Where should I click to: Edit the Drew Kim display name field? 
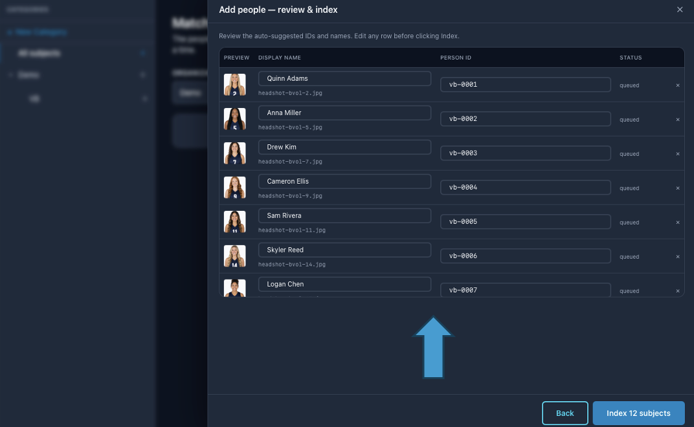coord(344,147)
